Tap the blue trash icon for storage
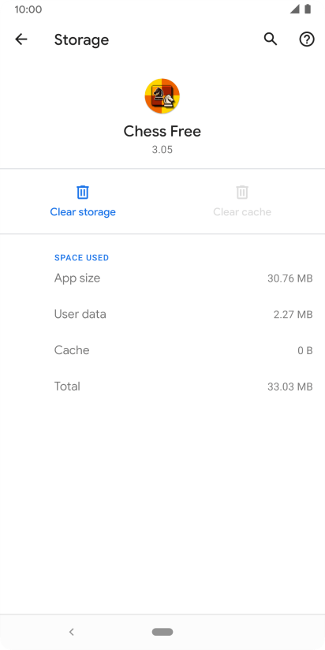The width and height of the screenshot is (325, 650). click(x=83, y=192)
